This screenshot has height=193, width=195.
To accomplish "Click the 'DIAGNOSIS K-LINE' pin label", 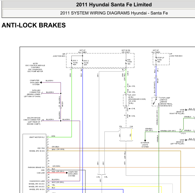I will (x=37, y=181).
